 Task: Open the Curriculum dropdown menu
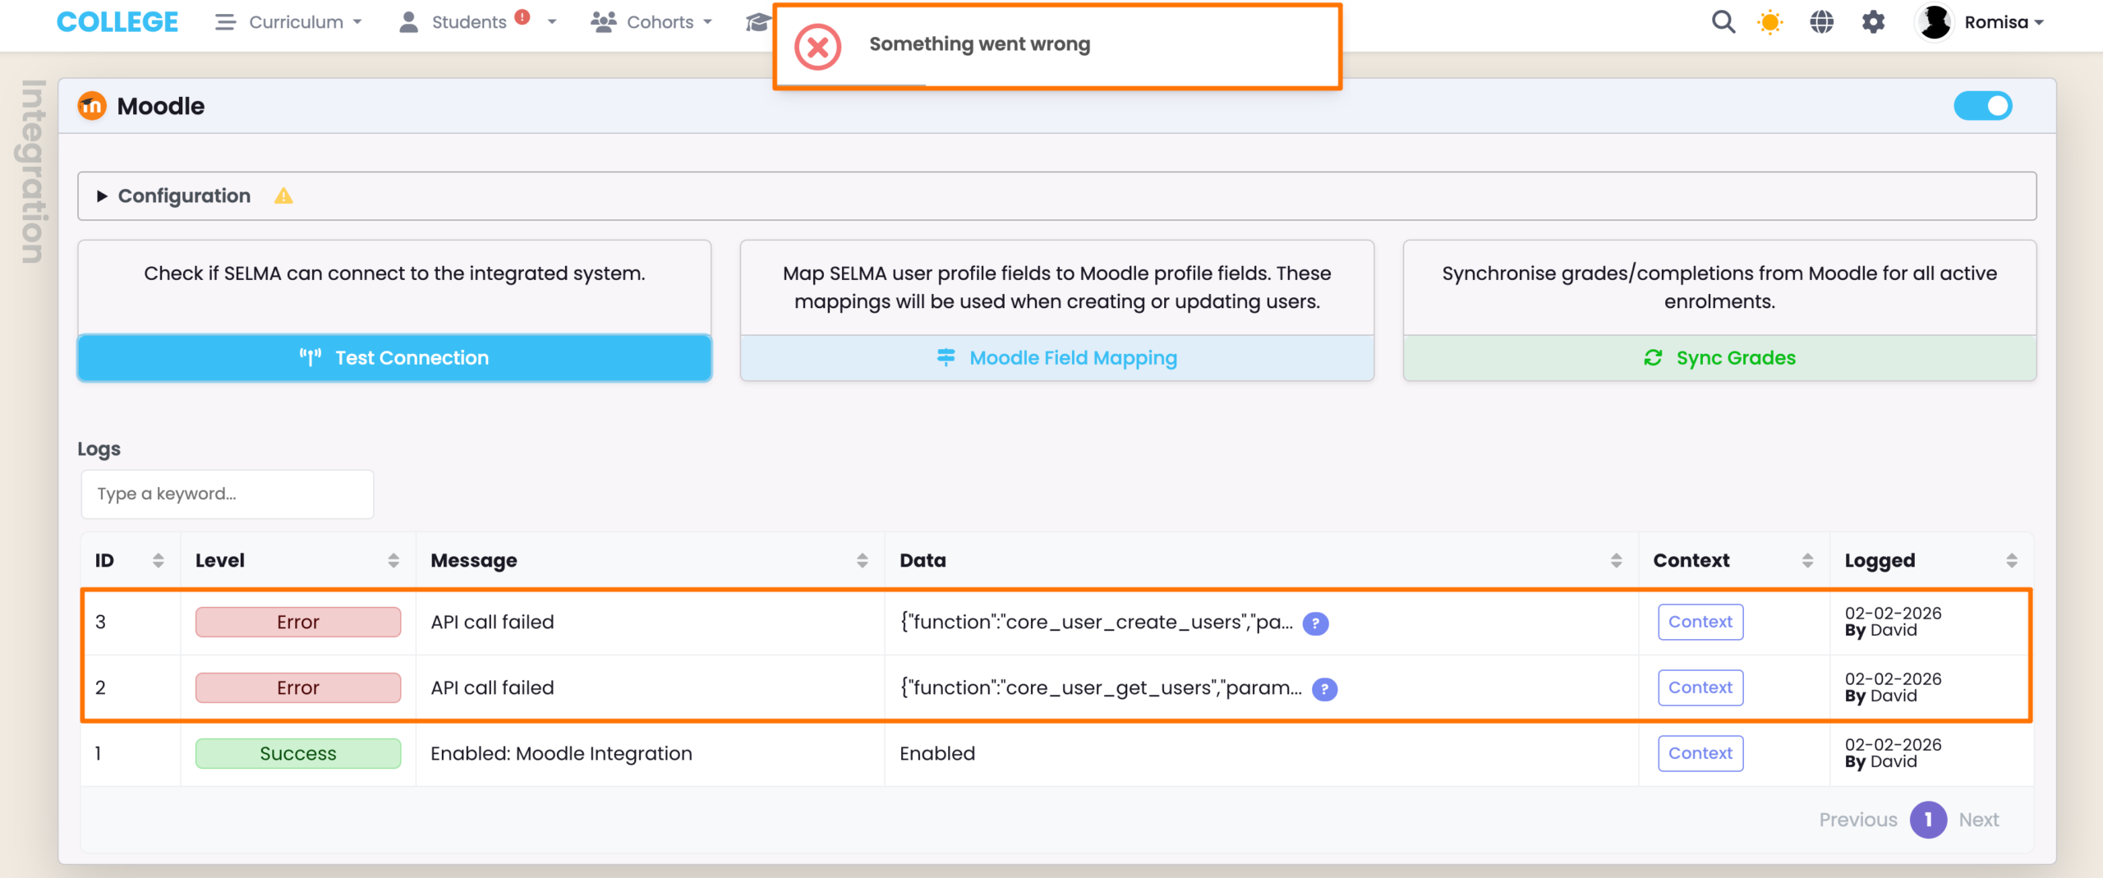click(x=288, y=22)
